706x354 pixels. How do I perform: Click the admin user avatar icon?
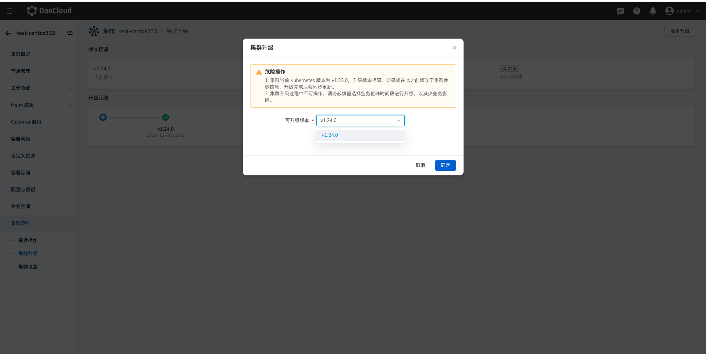669,11
